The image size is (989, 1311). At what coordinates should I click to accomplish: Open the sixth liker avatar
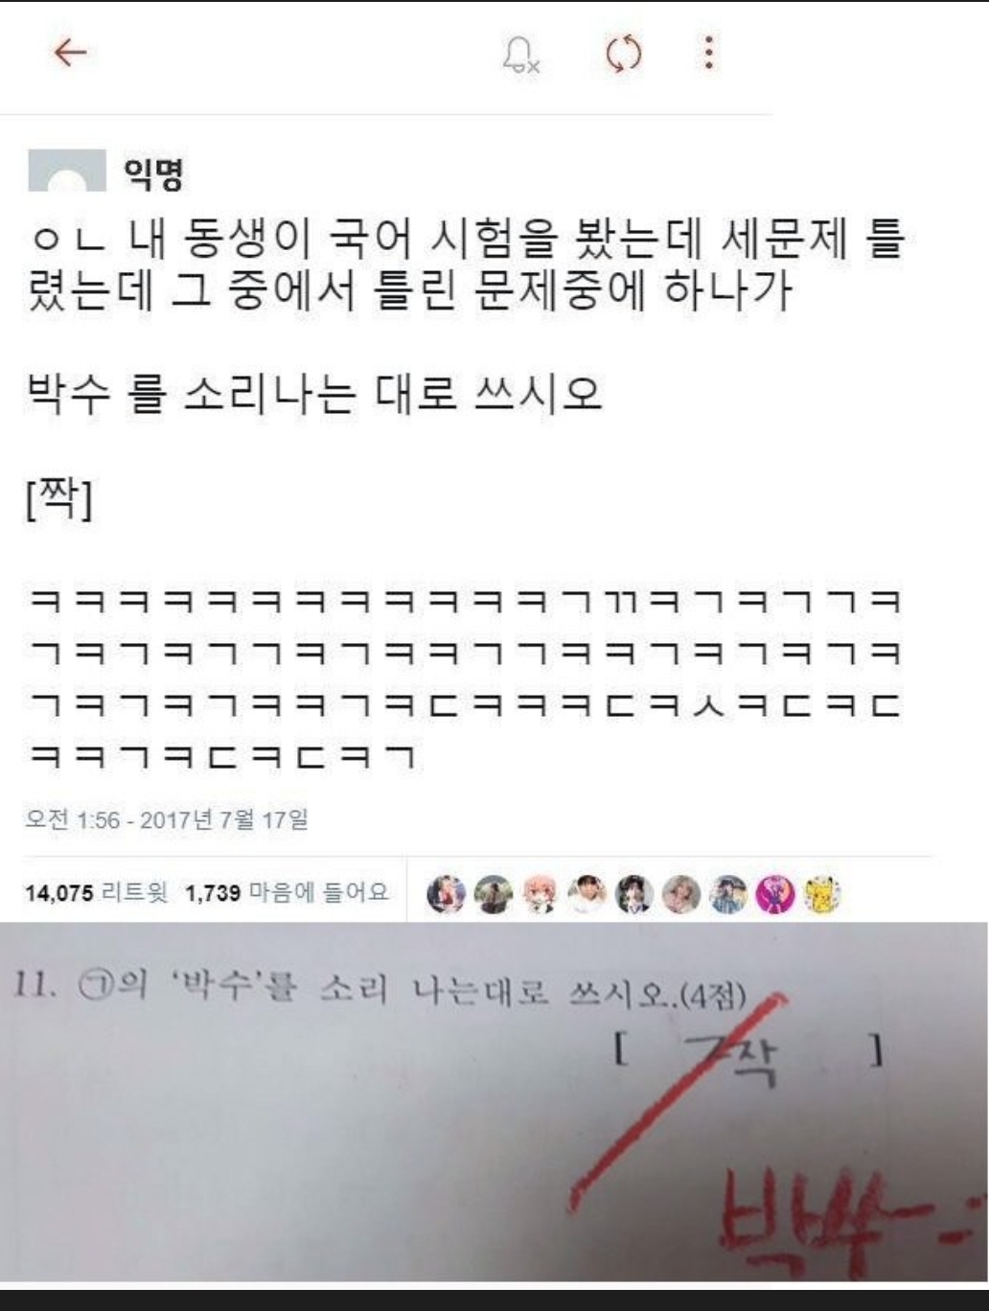[x=681, y=894]
